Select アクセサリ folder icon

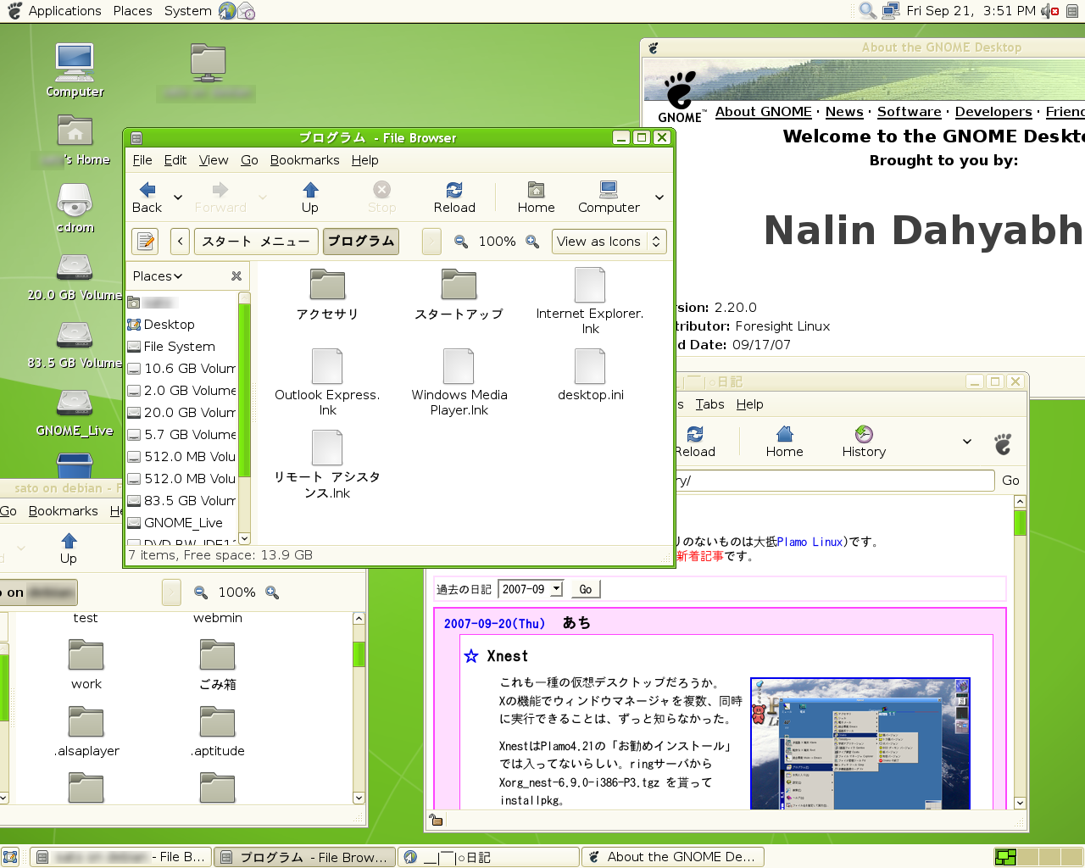tap(327, 285)
